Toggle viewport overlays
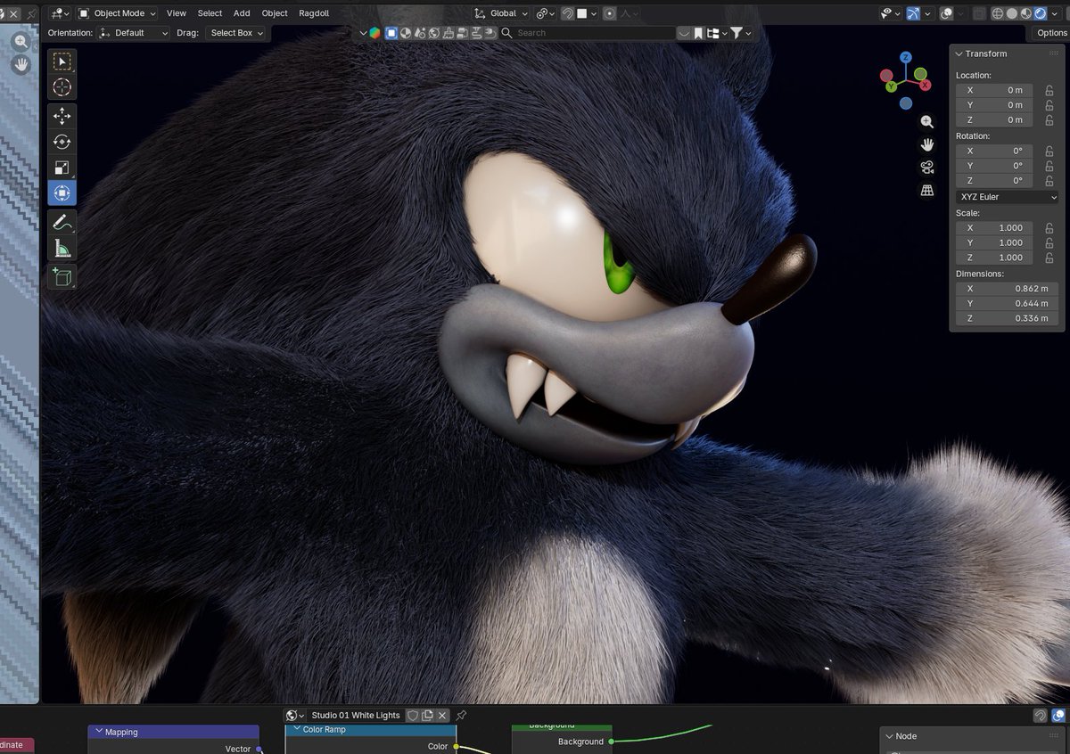1070x754 pixels. tap(947, 13)
